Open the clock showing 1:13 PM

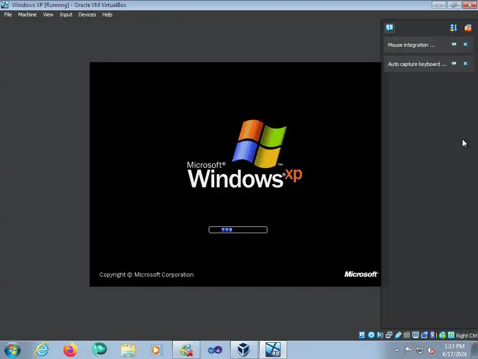pyautogui.click(x=454, y=350)
